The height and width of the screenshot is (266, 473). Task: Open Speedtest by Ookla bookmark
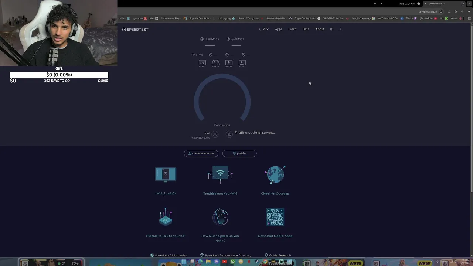[x=279, y=18]
